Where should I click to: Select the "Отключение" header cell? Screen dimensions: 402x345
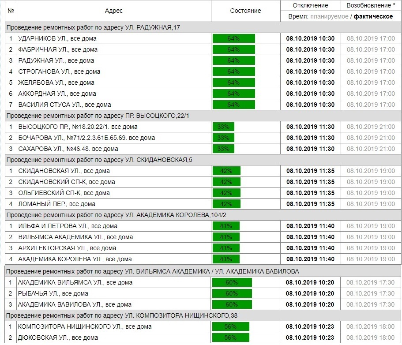coord(310,5)
